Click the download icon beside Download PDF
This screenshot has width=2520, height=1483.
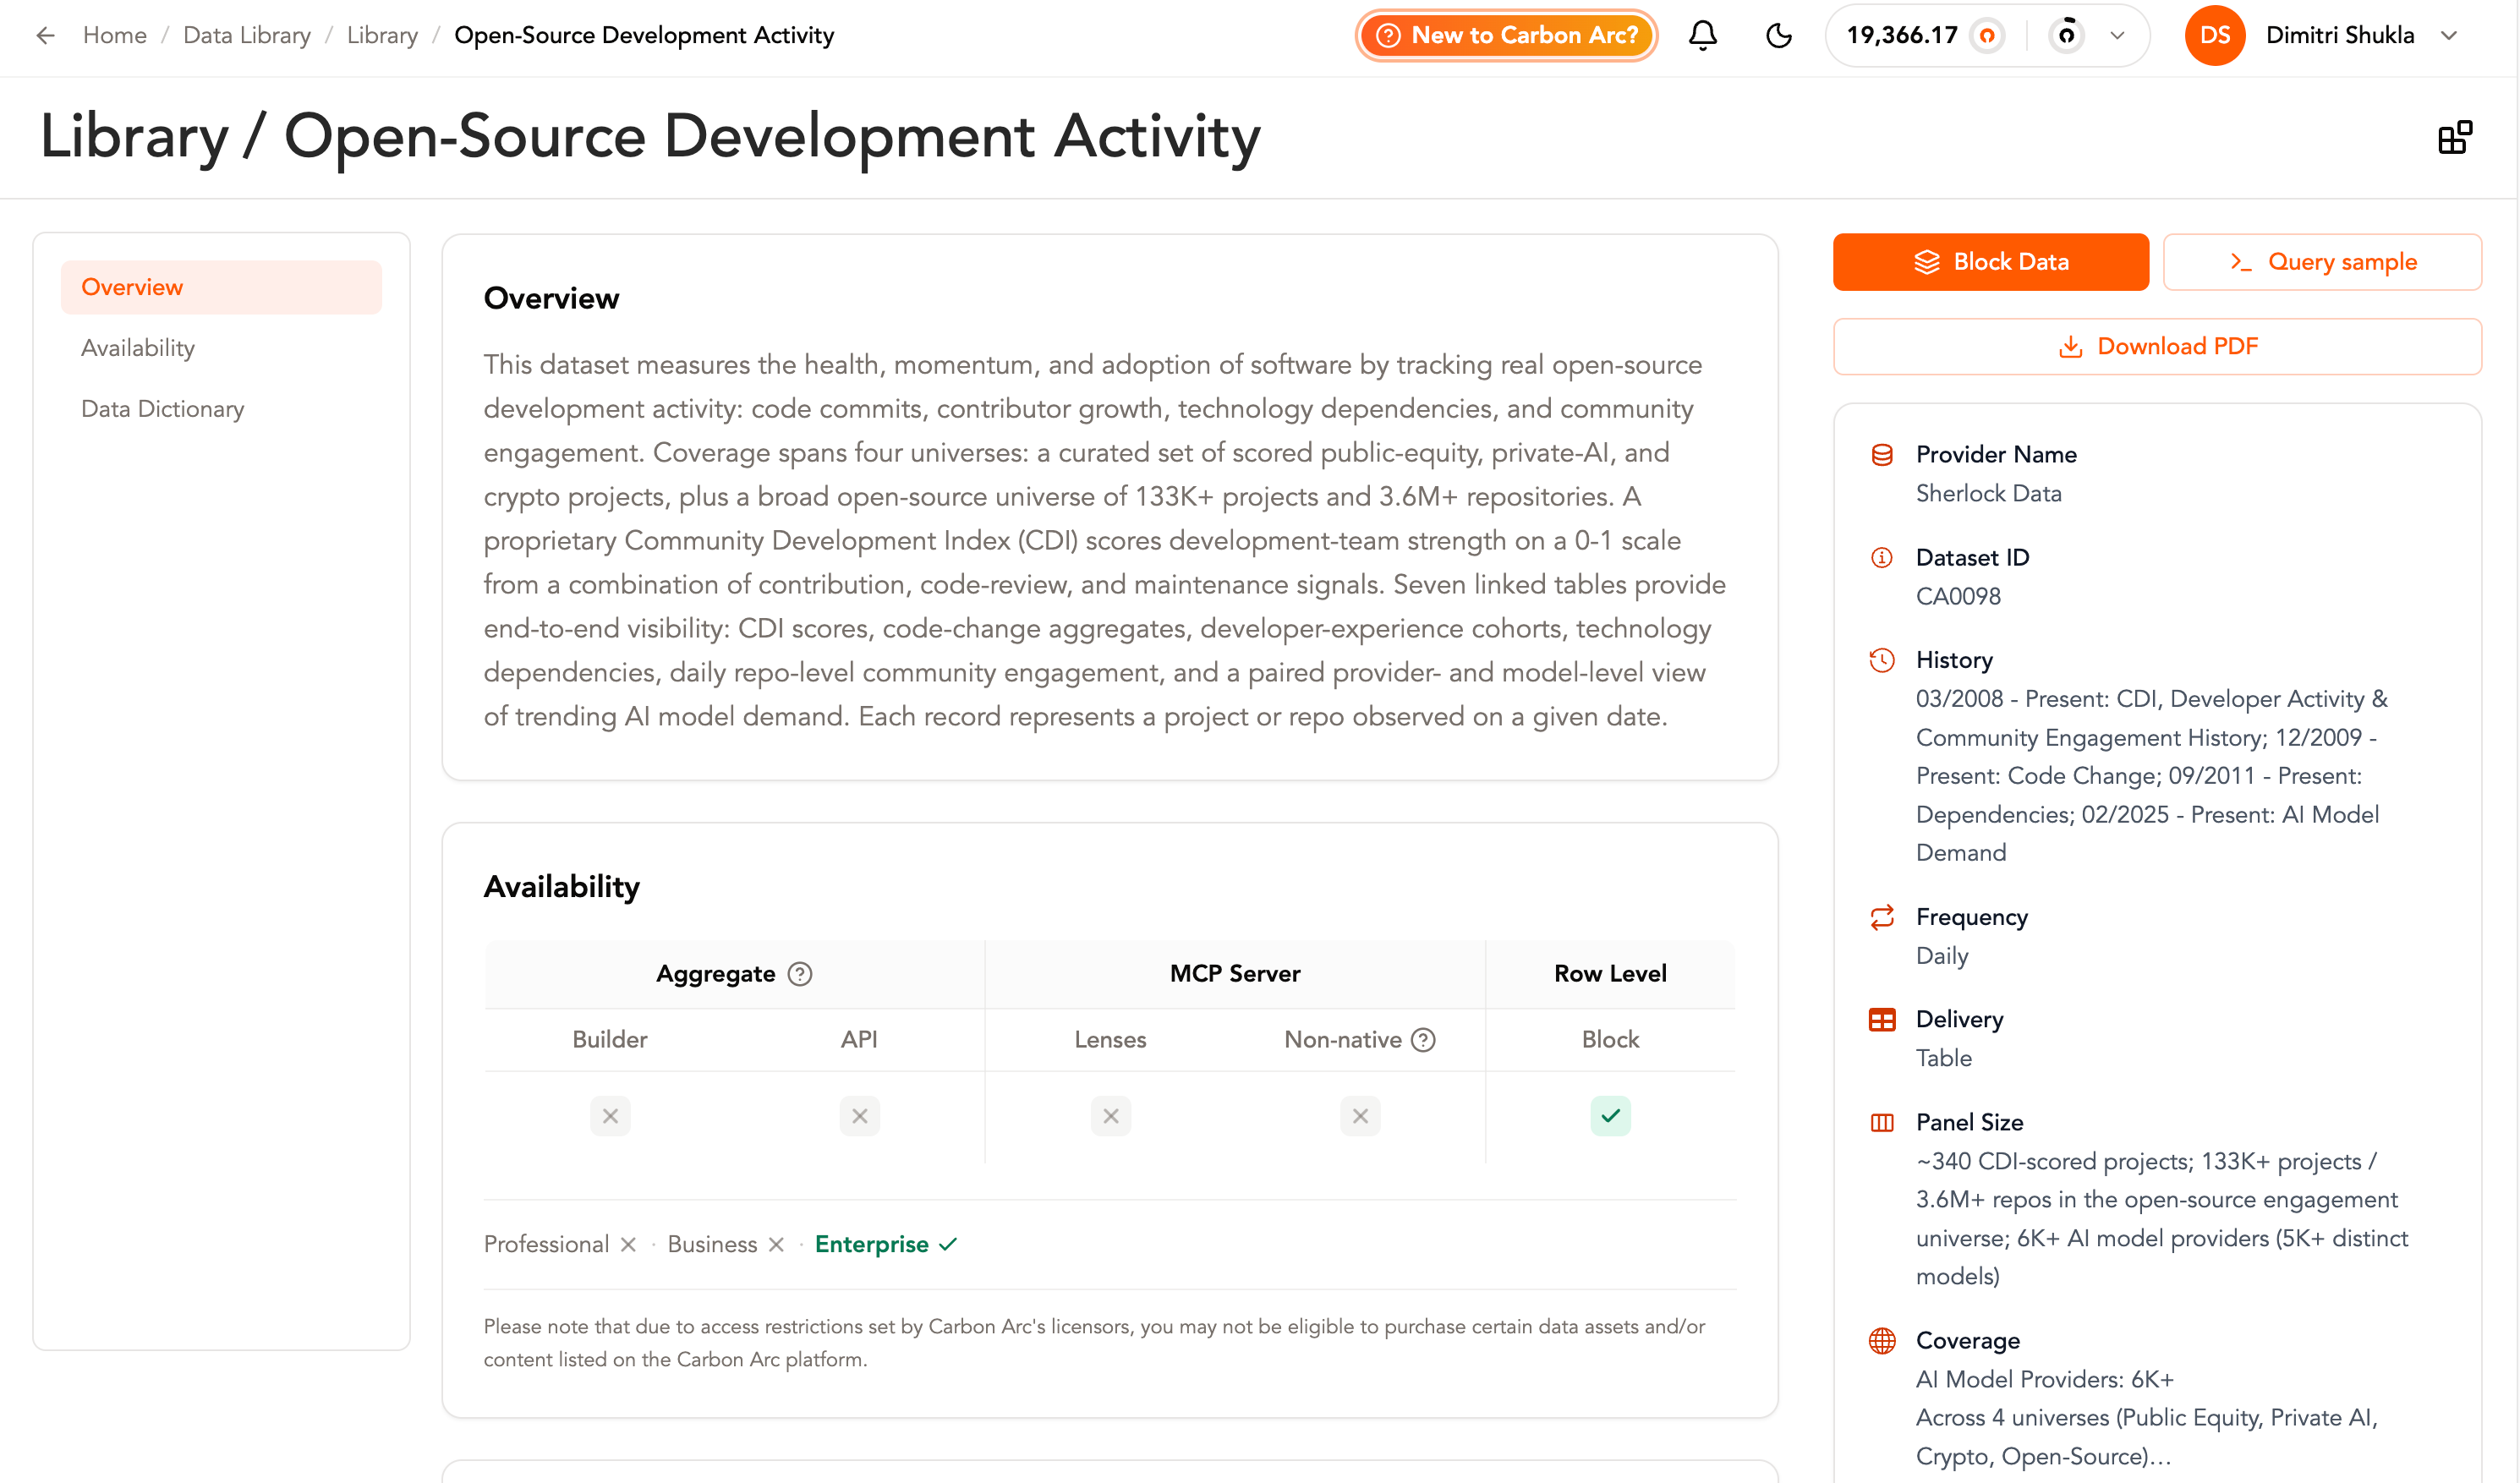pyautogui.click(x=2071, y=347)
